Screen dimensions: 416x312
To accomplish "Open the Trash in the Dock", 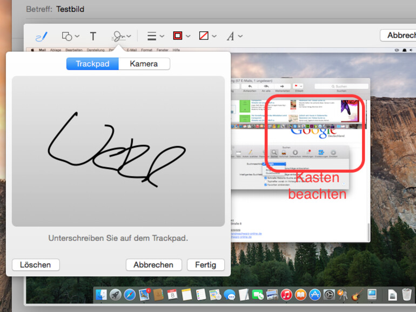I will pyautogui.click(x=407, y=295).
